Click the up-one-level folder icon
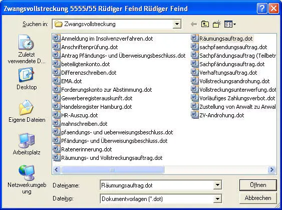Screen dimensions: 282x210 click(205, 24)
